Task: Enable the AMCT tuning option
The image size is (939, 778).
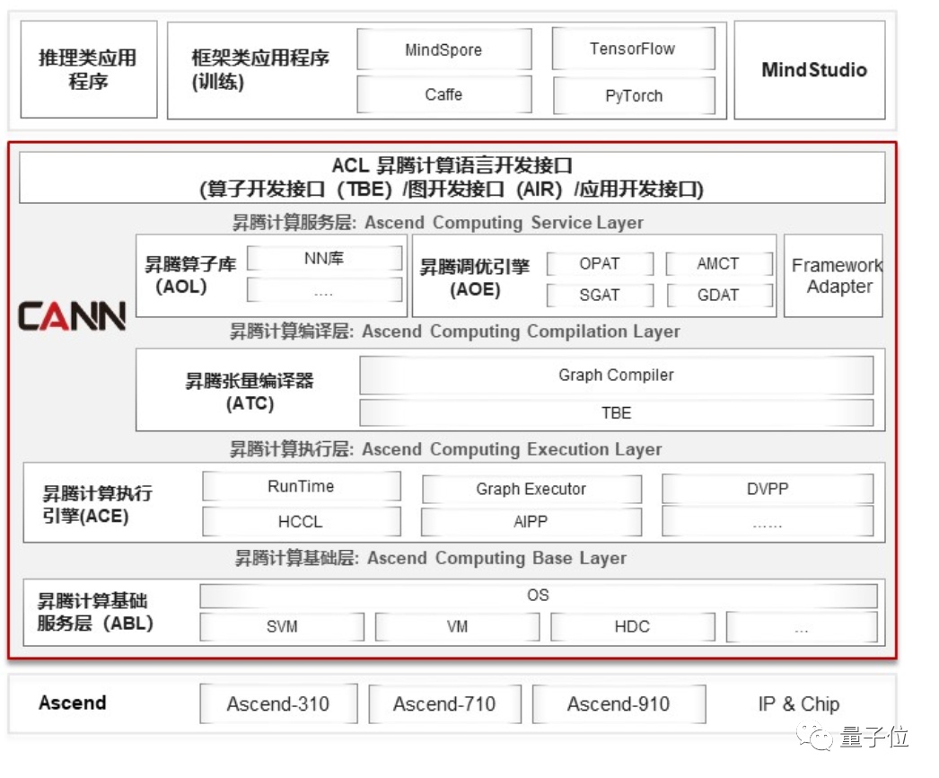Action: tap(719, 263)
